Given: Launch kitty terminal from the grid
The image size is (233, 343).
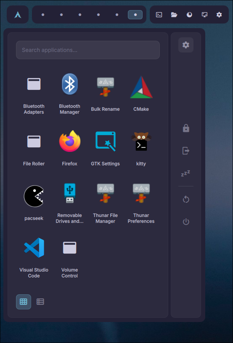Looking at the screenshot, I should pos(141,149).
